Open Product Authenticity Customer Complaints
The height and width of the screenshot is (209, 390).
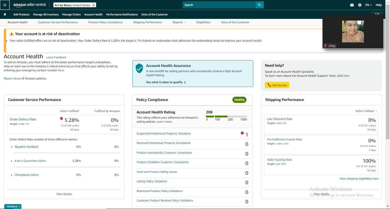click(164, 153)
